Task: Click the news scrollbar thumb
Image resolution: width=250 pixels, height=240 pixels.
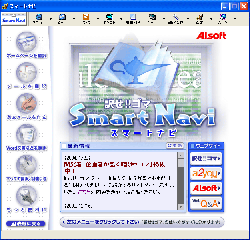Action: pos(180,163)
